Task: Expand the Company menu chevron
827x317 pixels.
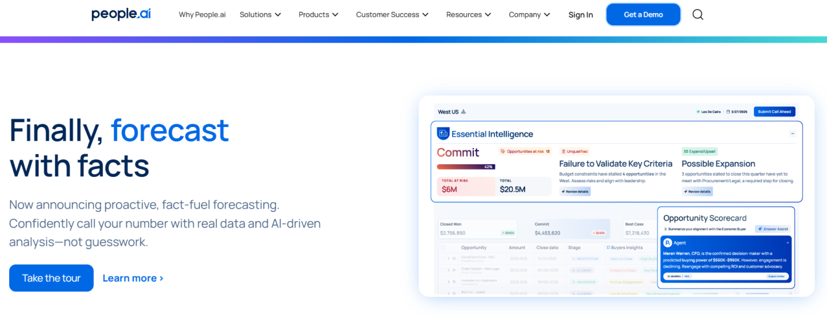Action: [547, 15]
